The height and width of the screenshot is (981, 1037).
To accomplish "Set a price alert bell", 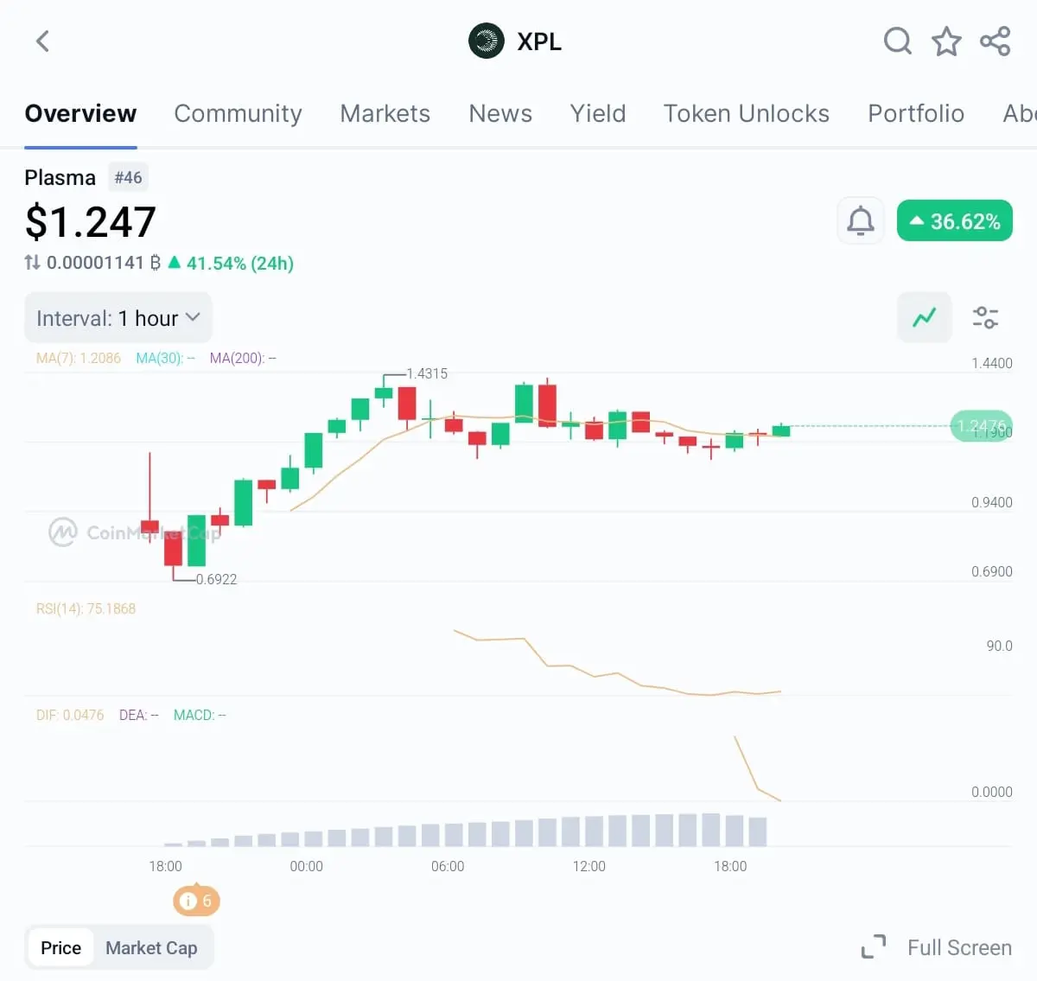I will pyautogui.click(x=860, y=221).
